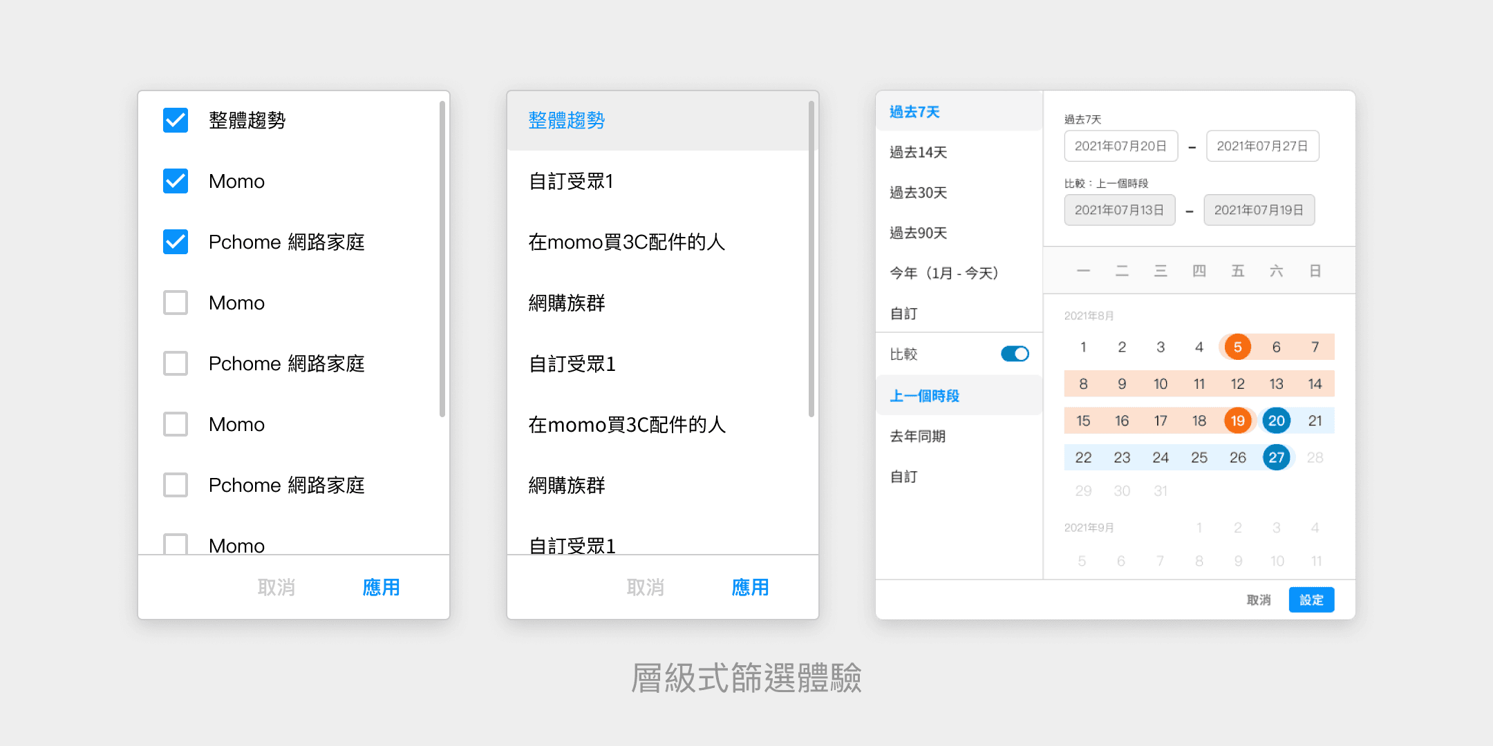The height and width of the screenshot is (746, 1493).
Task: Click August 20 in the calendar
Action: coord(1276,421)
